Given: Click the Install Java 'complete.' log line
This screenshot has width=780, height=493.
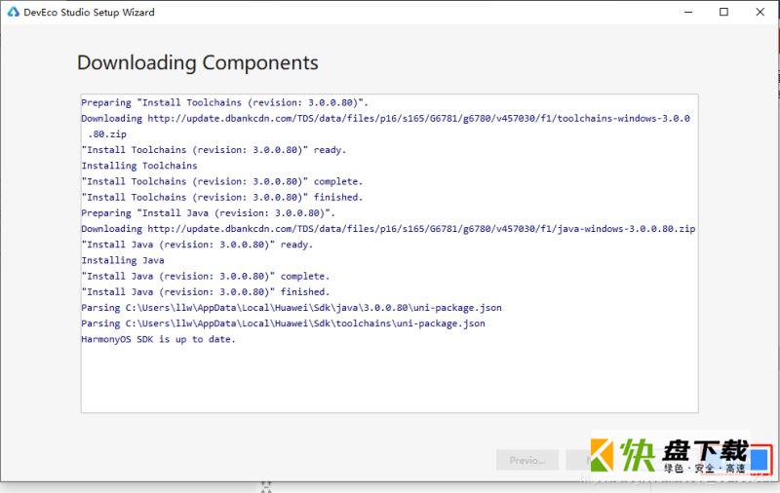Looking at the screenshot, I should click(206, 277).
